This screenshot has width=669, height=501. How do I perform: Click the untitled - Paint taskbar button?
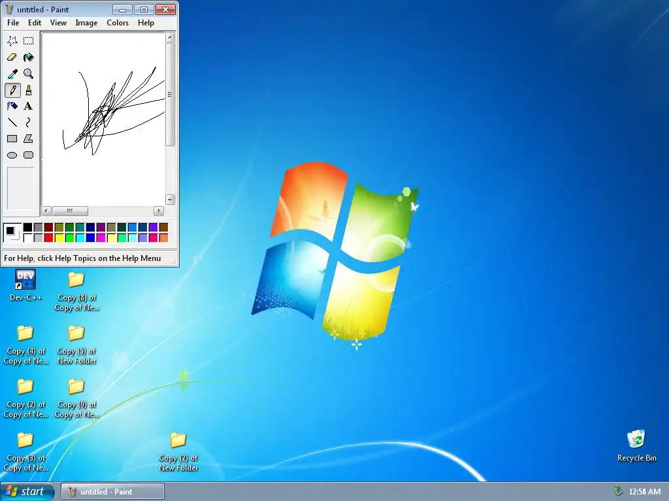(112, 491)
